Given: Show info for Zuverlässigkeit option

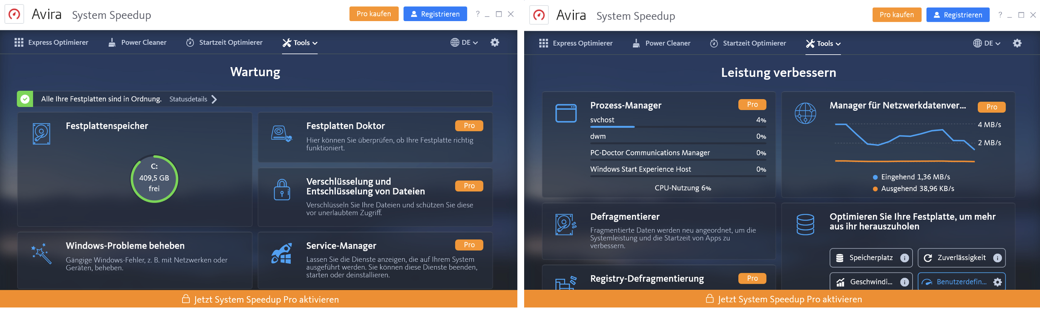Looking at the screenshot, I should point(997,258).
